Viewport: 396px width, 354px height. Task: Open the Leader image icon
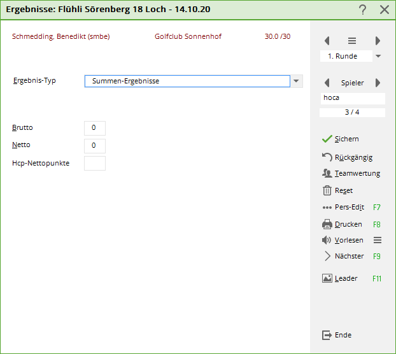(x=327, y=278)
